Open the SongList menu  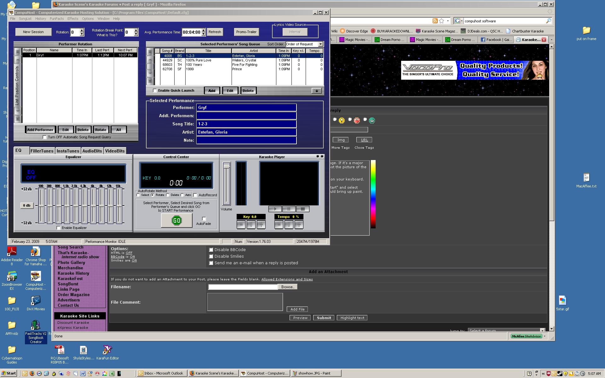click(x=25, y=19)
